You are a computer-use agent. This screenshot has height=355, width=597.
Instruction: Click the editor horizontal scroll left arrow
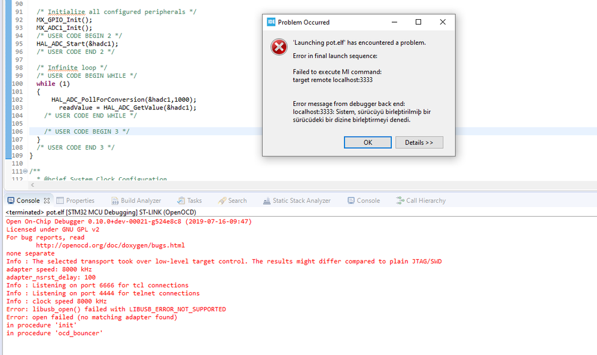tap(32, 185)
